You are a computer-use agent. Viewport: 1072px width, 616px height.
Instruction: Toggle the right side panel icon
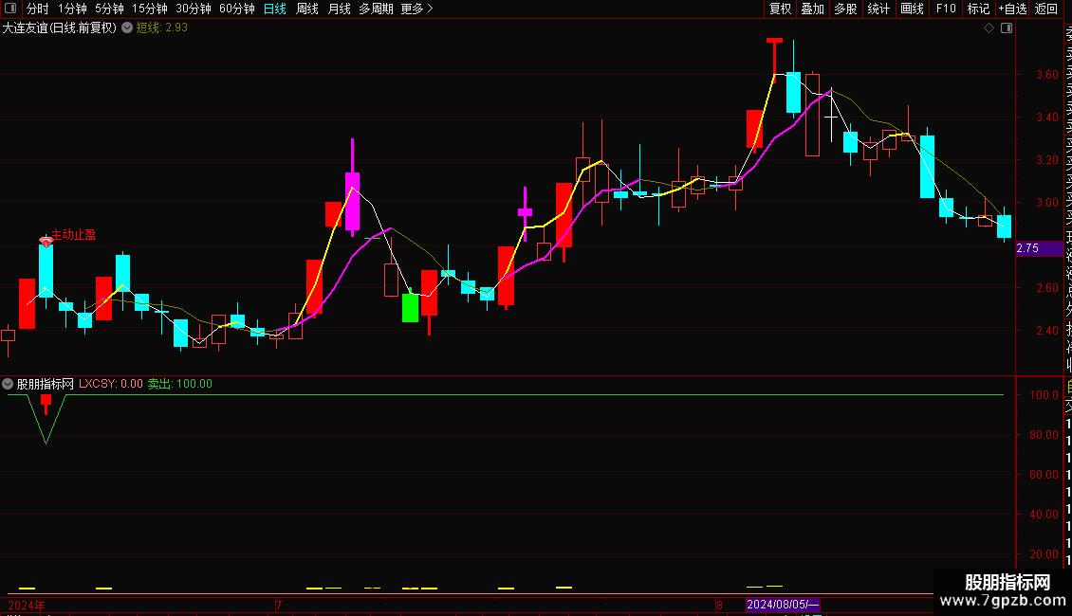pos(1007,28)
